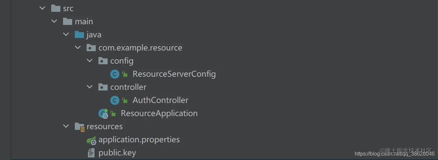Image resolution: width=438 pixels, height=160 pixels.
Task: Select ResourceApplication in project tree
Action: (x=159, y=113)
